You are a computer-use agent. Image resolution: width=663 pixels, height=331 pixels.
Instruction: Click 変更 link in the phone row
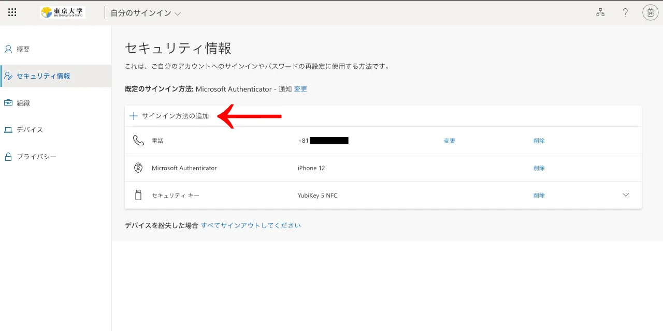tap(450, 141)
